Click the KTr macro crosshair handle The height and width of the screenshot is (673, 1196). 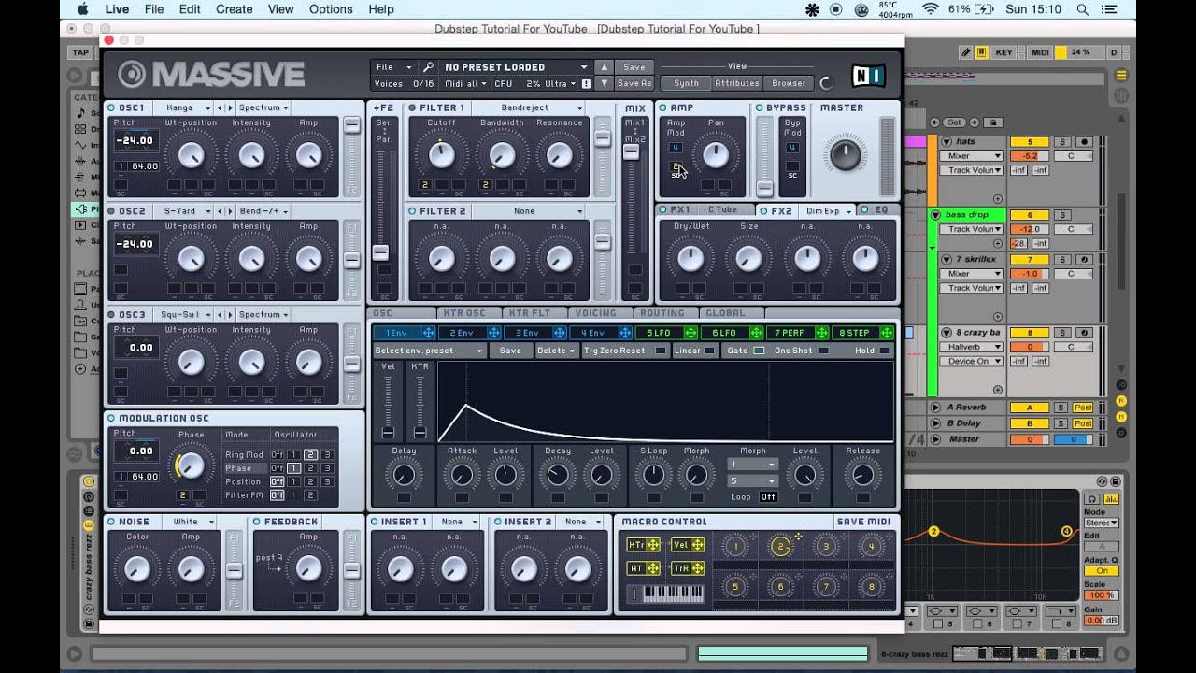tap(652, 545)
